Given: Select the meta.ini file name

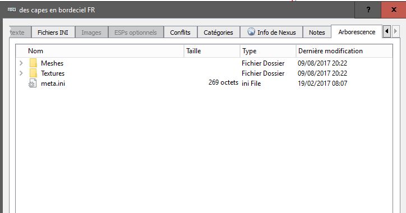Looking at the screenshot, I should pos(53,84).
